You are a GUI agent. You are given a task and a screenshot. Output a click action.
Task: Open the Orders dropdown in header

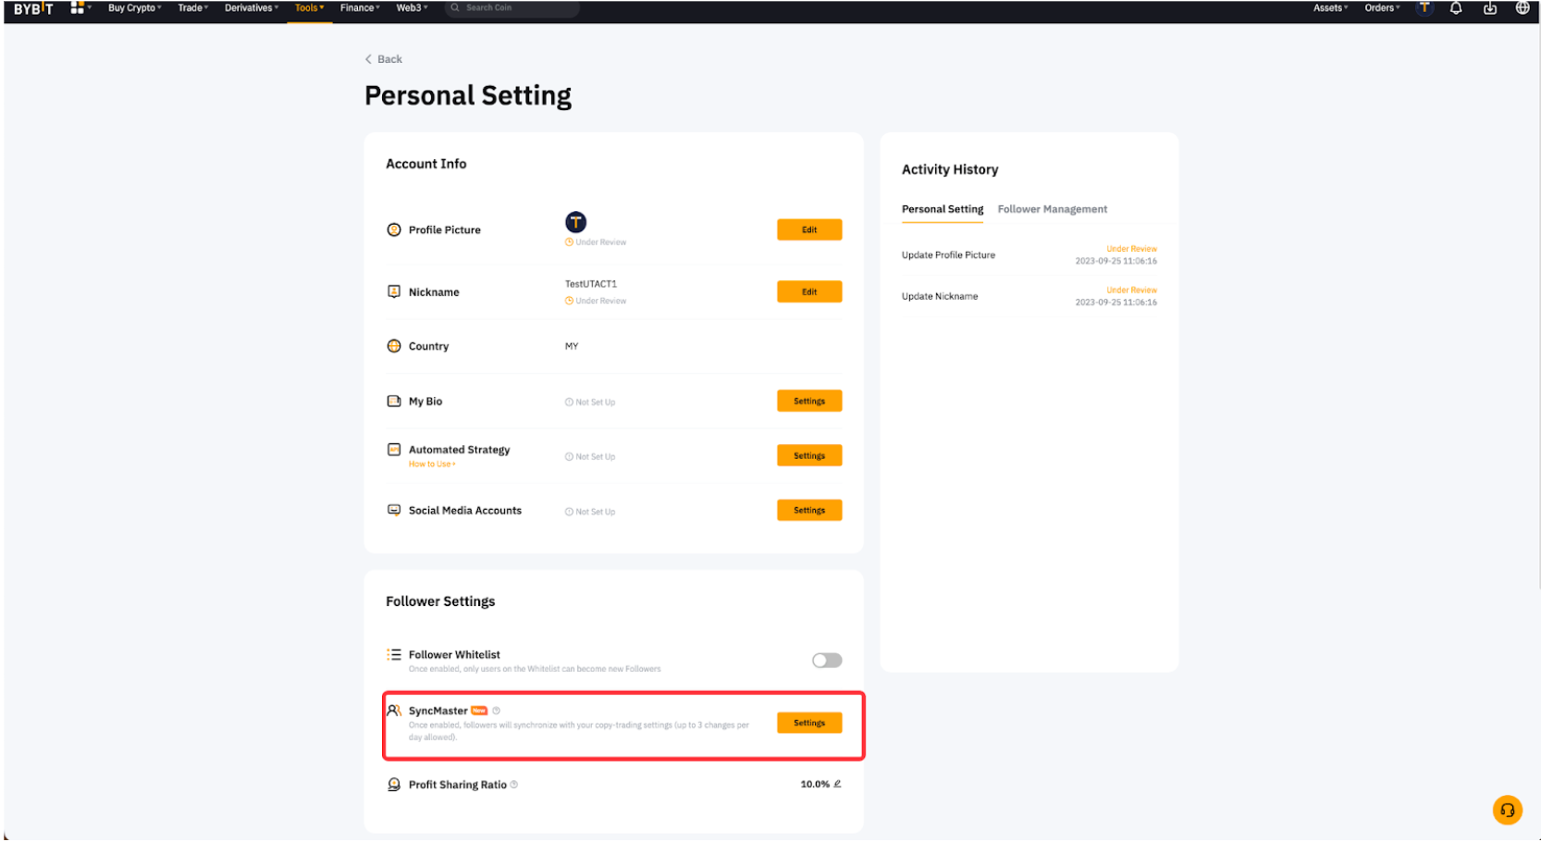tap(1382, 7)
